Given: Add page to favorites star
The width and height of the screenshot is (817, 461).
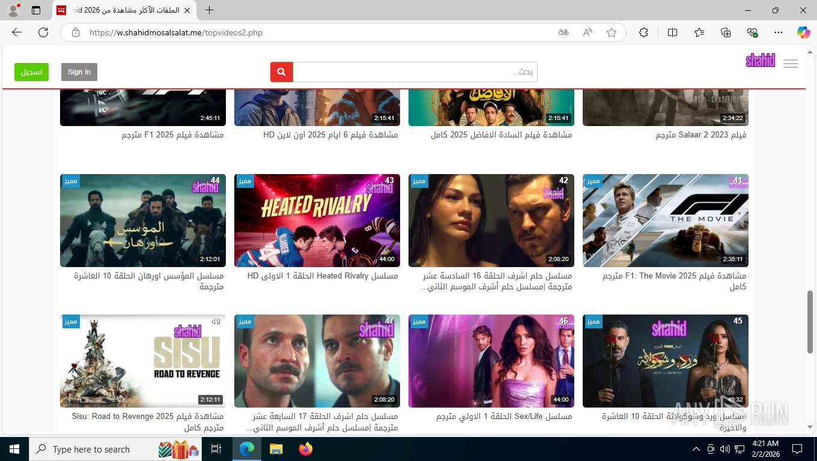Looking at the screenshot, I should 612,32.
